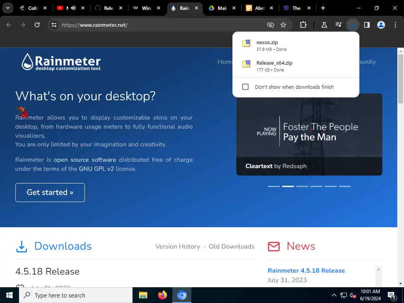Open the tab search dropdown arrow
The image size is (404, 303).
pos(8,8)
